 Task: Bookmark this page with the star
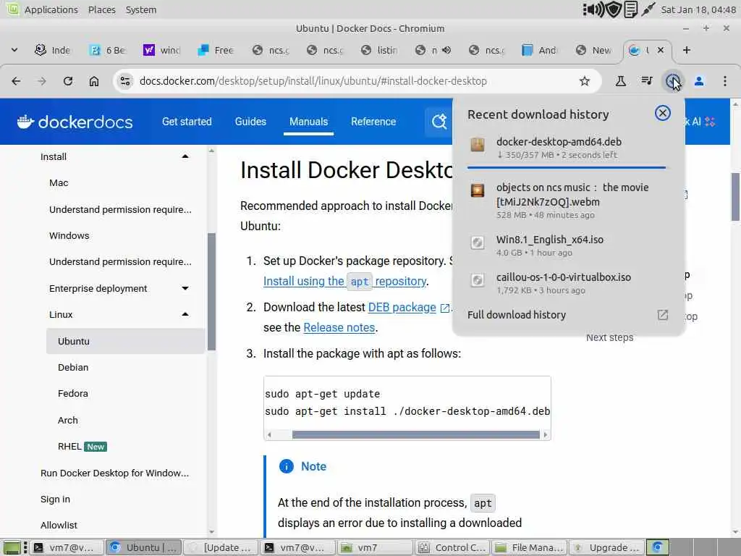(585, 81)
